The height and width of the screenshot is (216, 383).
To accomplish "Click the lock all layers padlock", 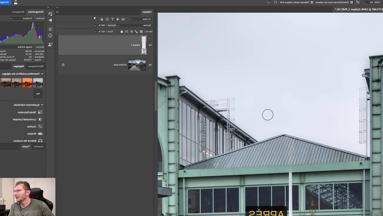I will (x=122, y=32).
